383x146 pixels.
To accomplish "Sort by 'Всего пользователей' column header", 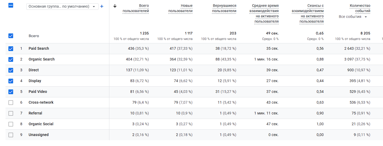I will pos(136,8).
